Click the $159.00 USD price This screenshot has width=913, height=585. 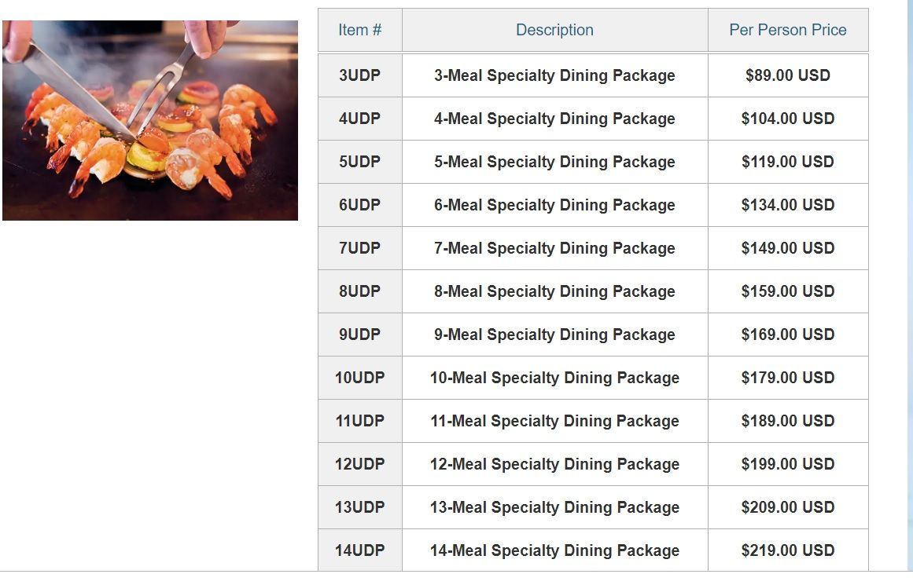pos(788,291)
